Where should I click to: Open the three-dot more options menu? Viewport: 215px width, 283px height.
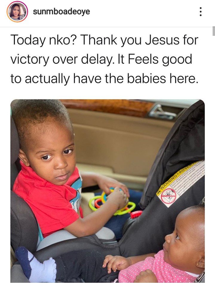coord(200,12)
